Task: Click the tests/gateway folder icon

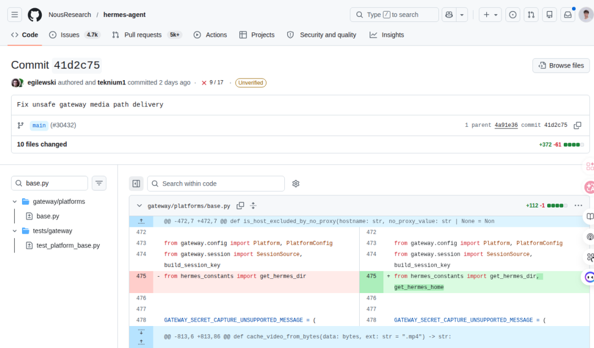Action: pyautogui.click(x=25, y=231)
